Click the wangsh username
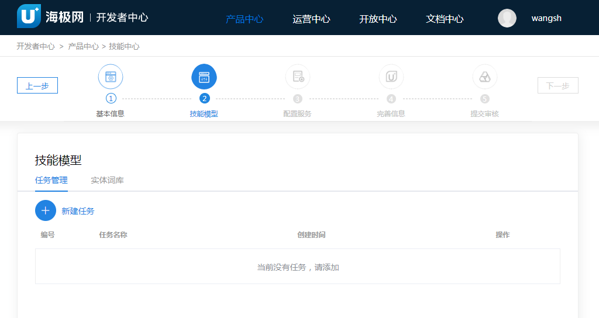This screenshot has height=318, width=599. tap(546, 18)
